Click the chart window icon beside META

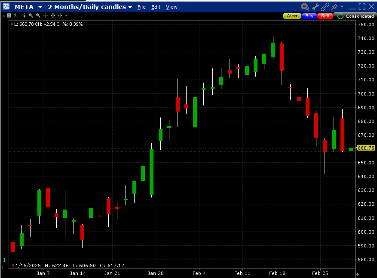tap(6, 6)
